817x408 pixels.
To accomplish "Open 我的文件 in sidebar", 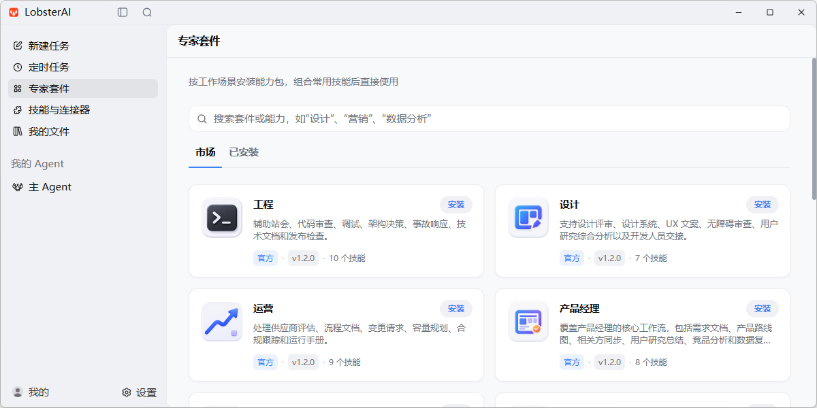I will [x=83, y=131].
